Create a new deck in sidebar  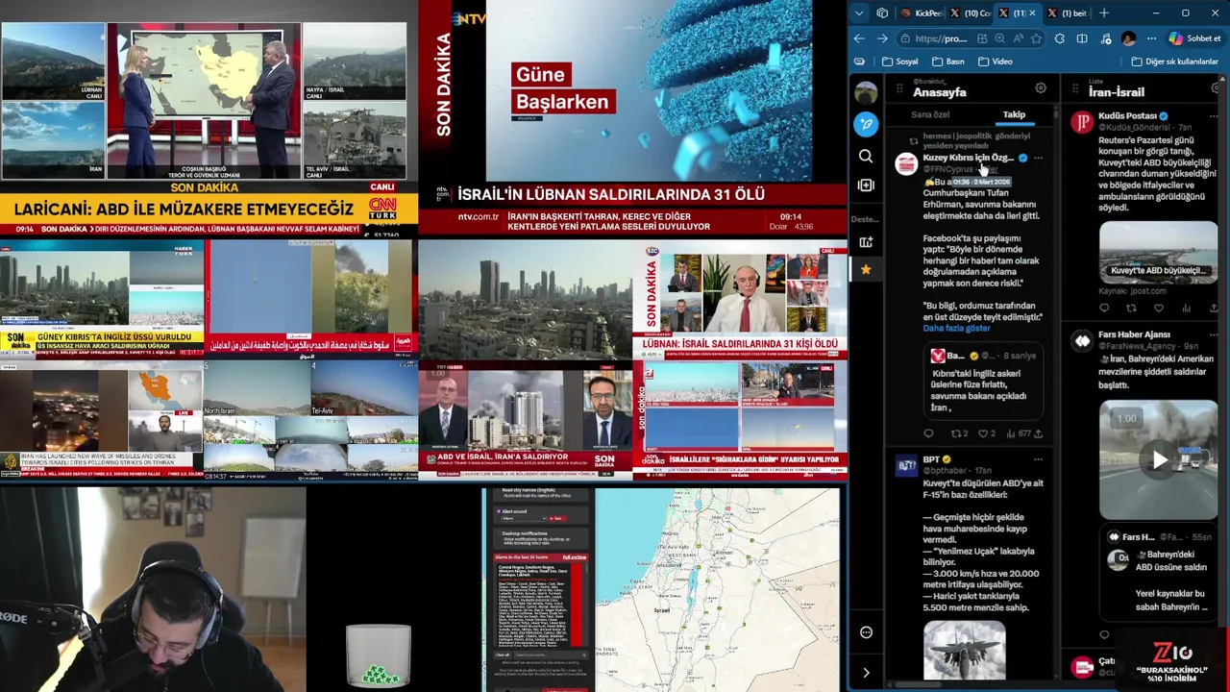(x=866, y=242)
